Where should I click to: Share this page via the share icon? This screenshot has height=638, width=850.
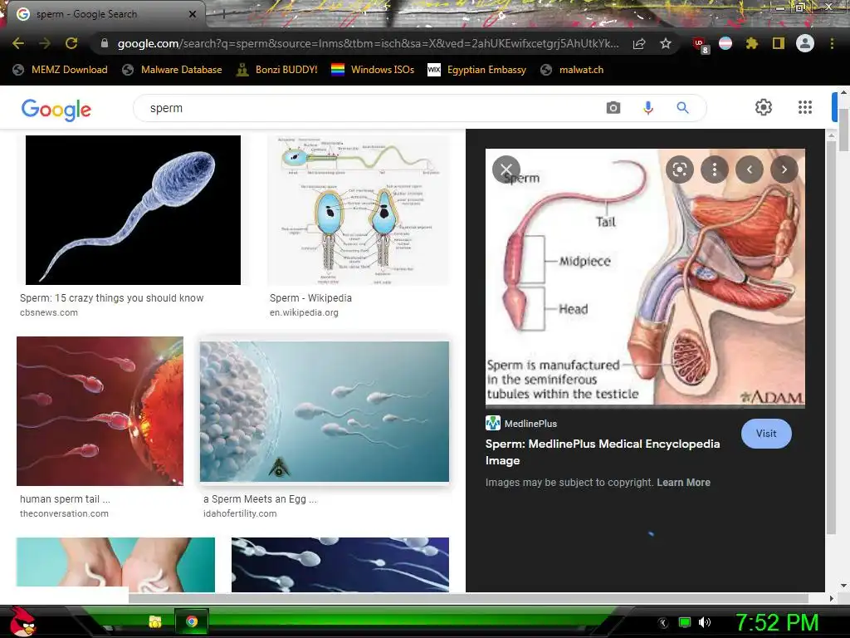639,43
